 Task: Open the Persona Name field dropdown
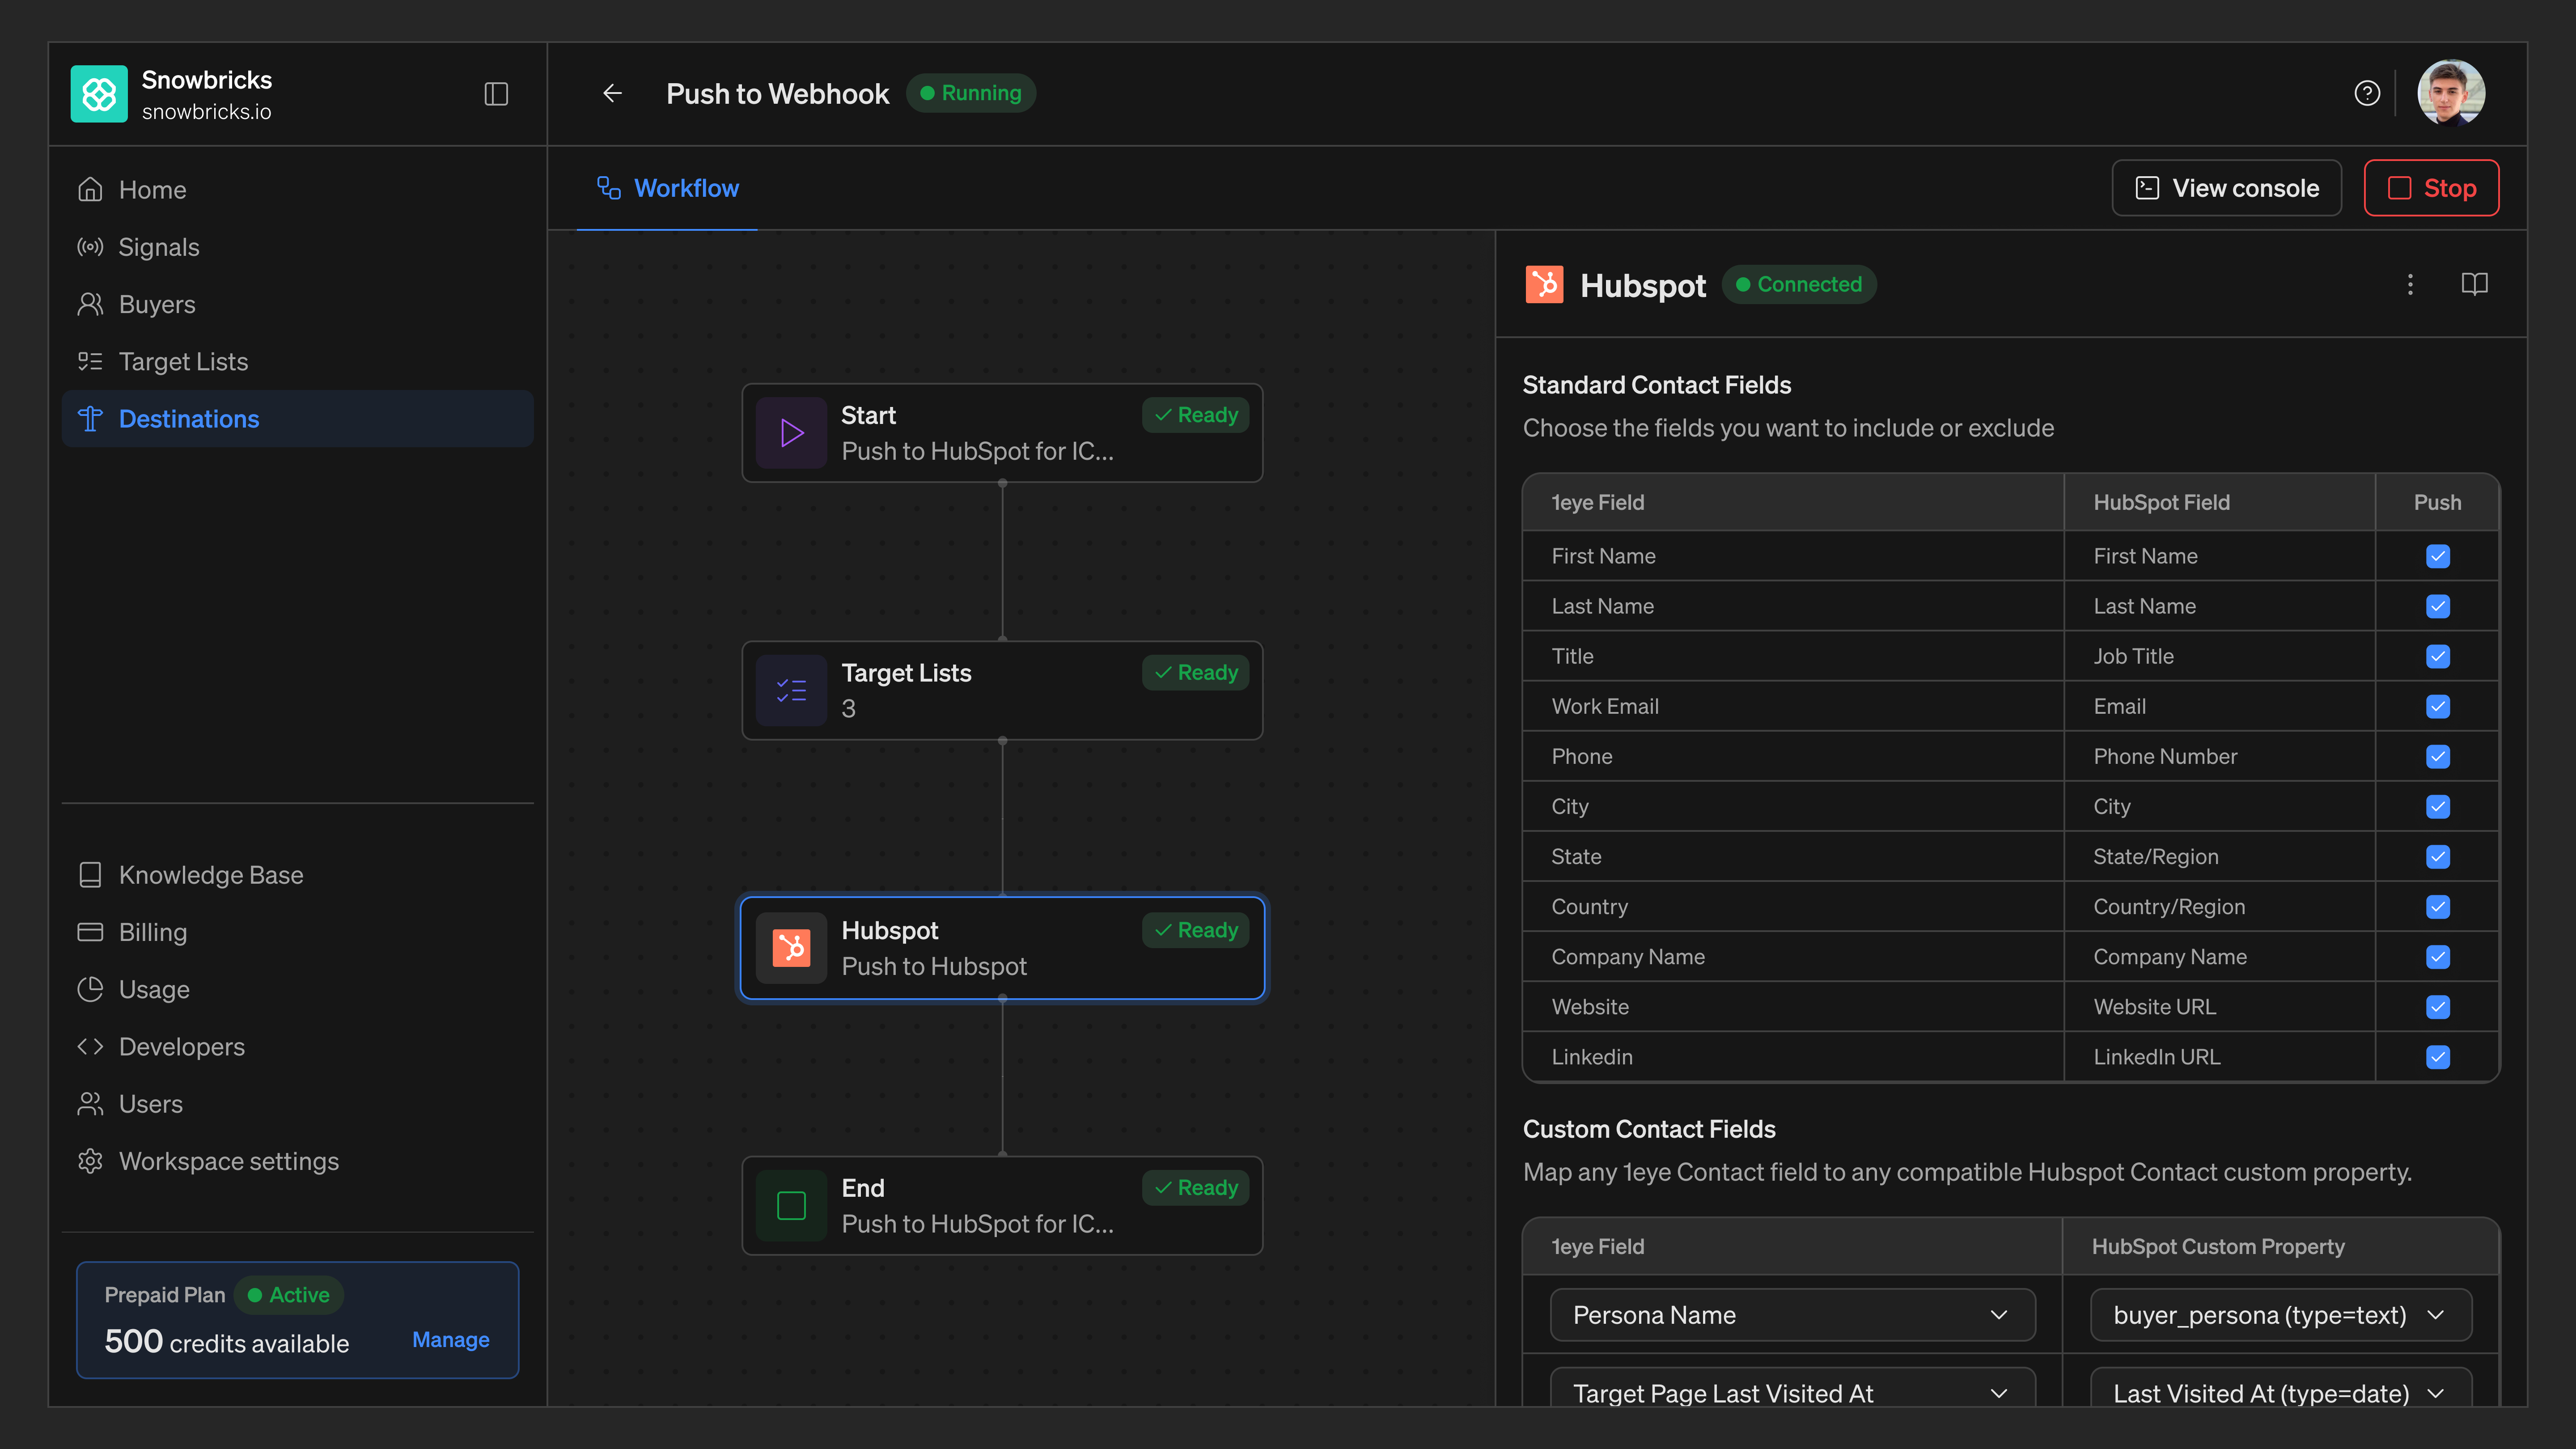1792,1315
